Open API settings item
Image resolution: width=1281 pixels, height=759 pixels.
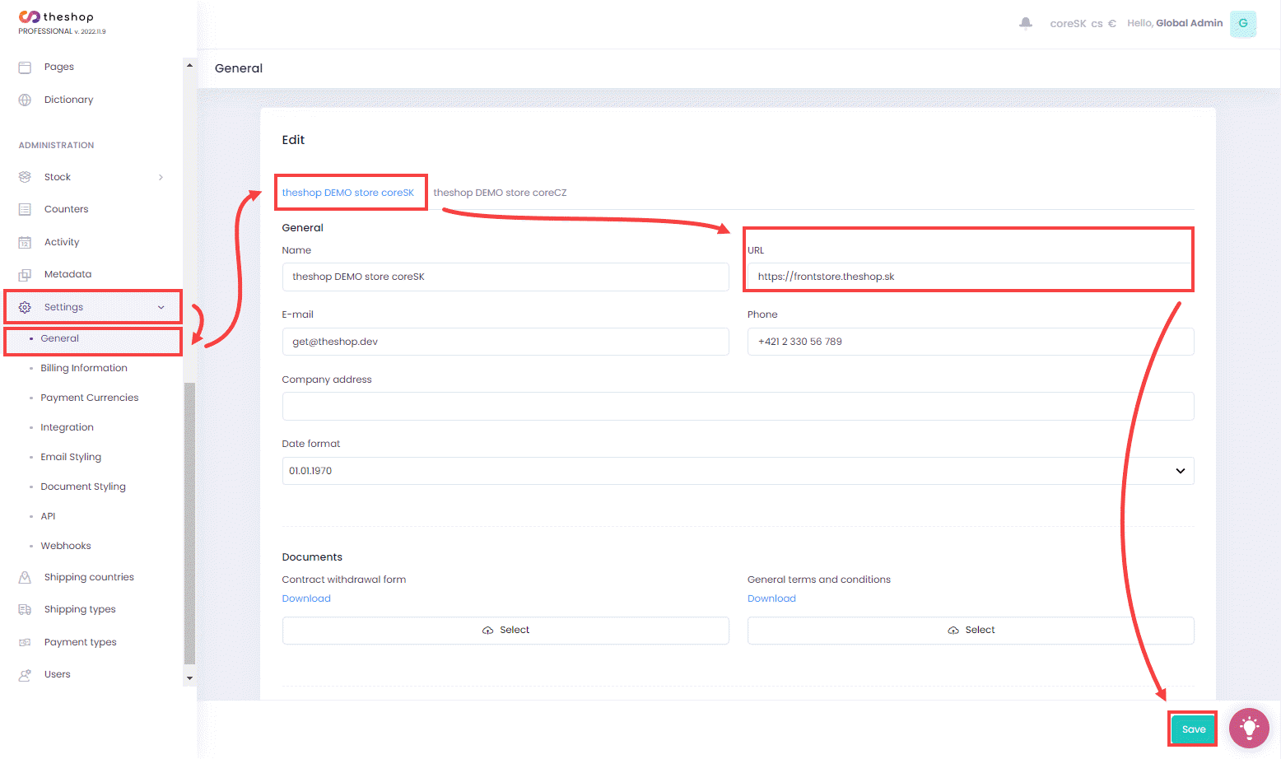coord(48,516)
